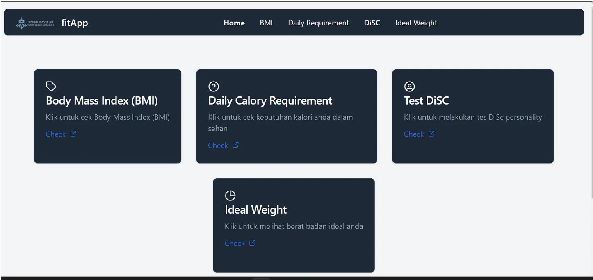Image resolution: width=593 pixels, height=280 pixels.
Task: Click the tag icon on BMI card
Action: pos(51,86)
